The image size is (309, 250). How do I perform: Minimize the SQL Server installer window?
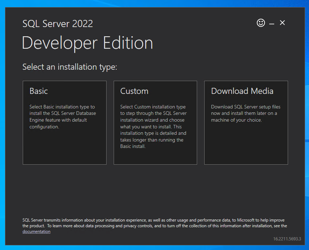272,23
